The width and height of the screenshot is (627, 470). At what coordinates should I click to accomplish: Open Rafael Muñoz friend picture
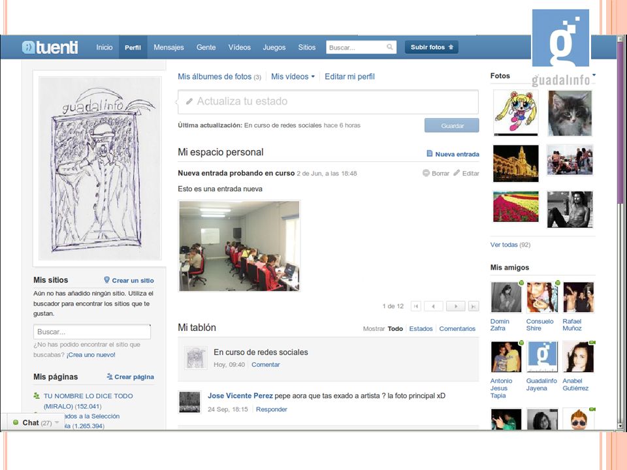578,298
